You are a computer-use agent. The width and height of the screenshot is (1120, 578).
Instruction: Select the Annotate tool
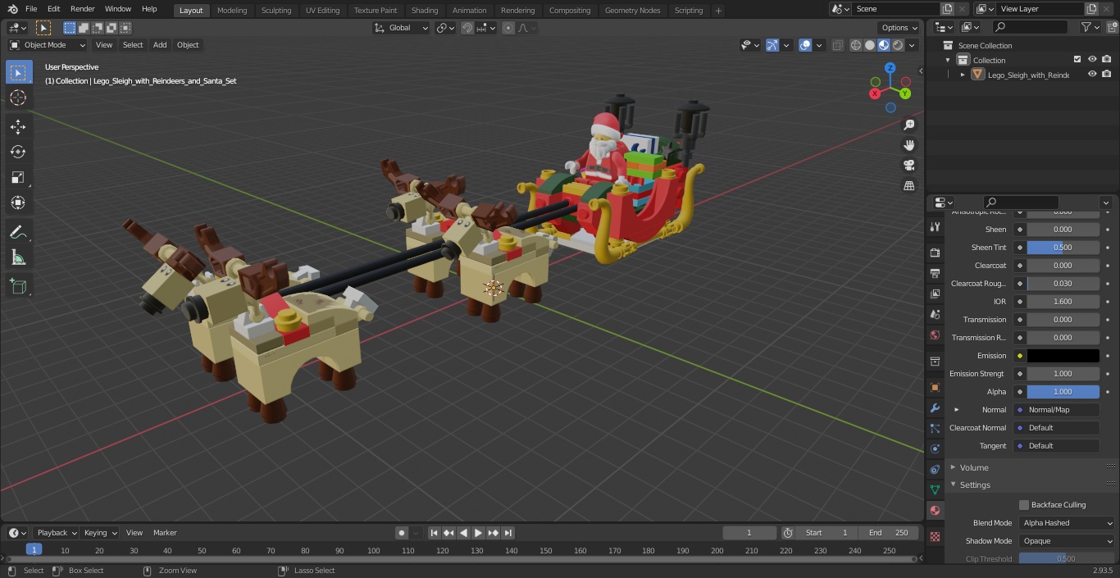[x=18, y=232]
